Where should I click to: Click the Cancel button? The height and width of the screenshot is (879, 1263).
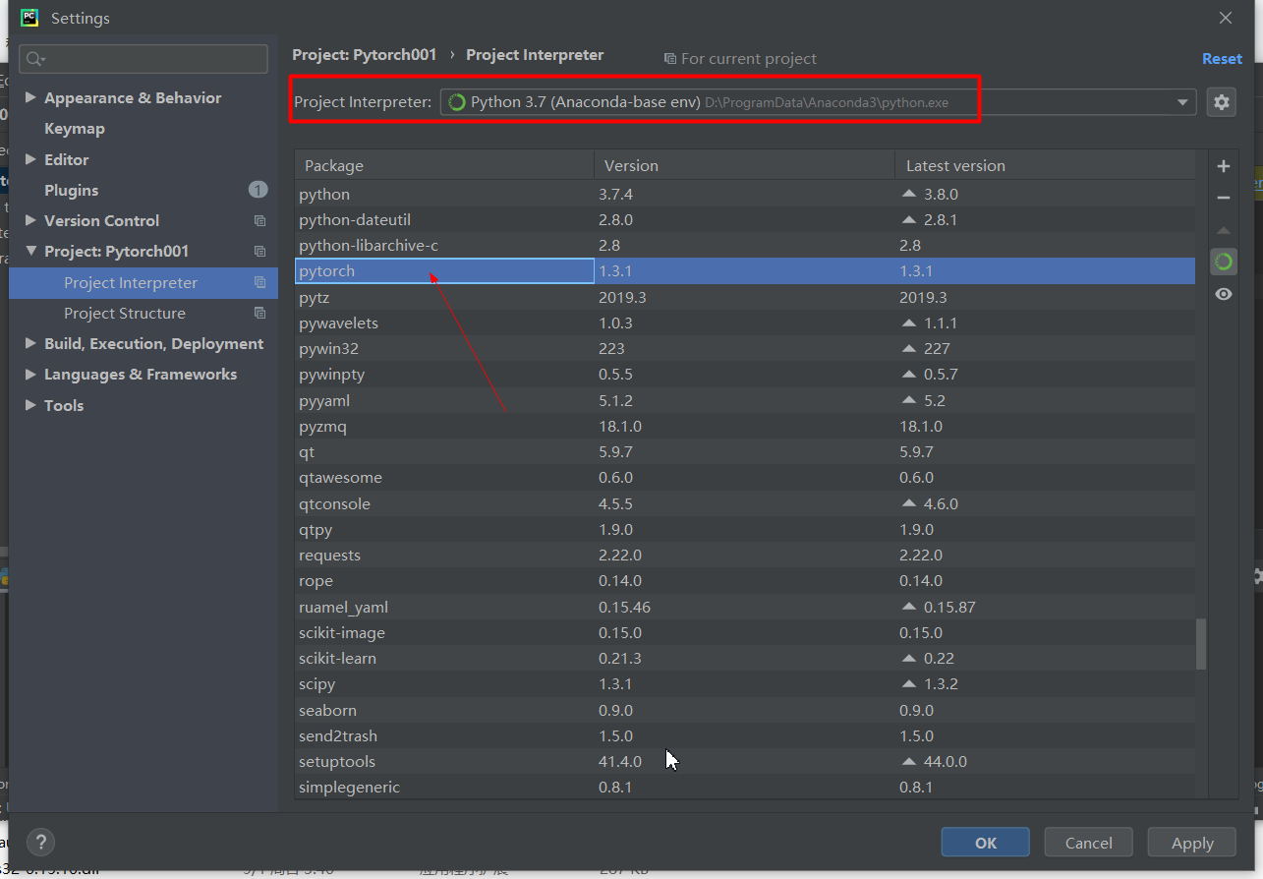coord(1089,843)
